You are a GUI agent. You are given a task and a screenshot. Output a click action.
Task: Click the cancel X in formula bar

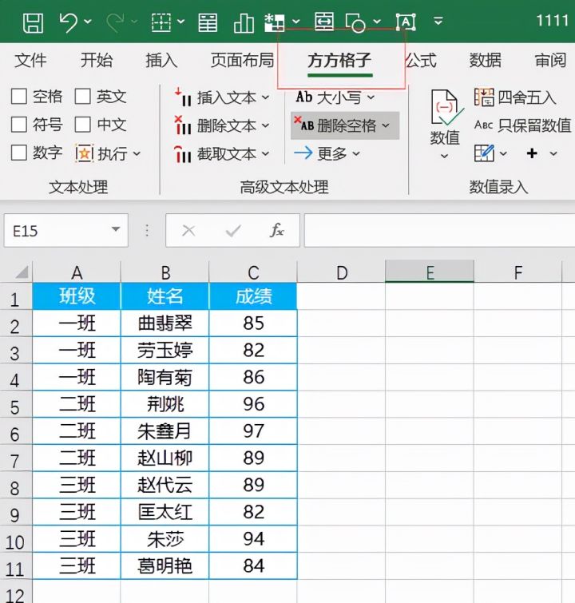click(188, 231)
